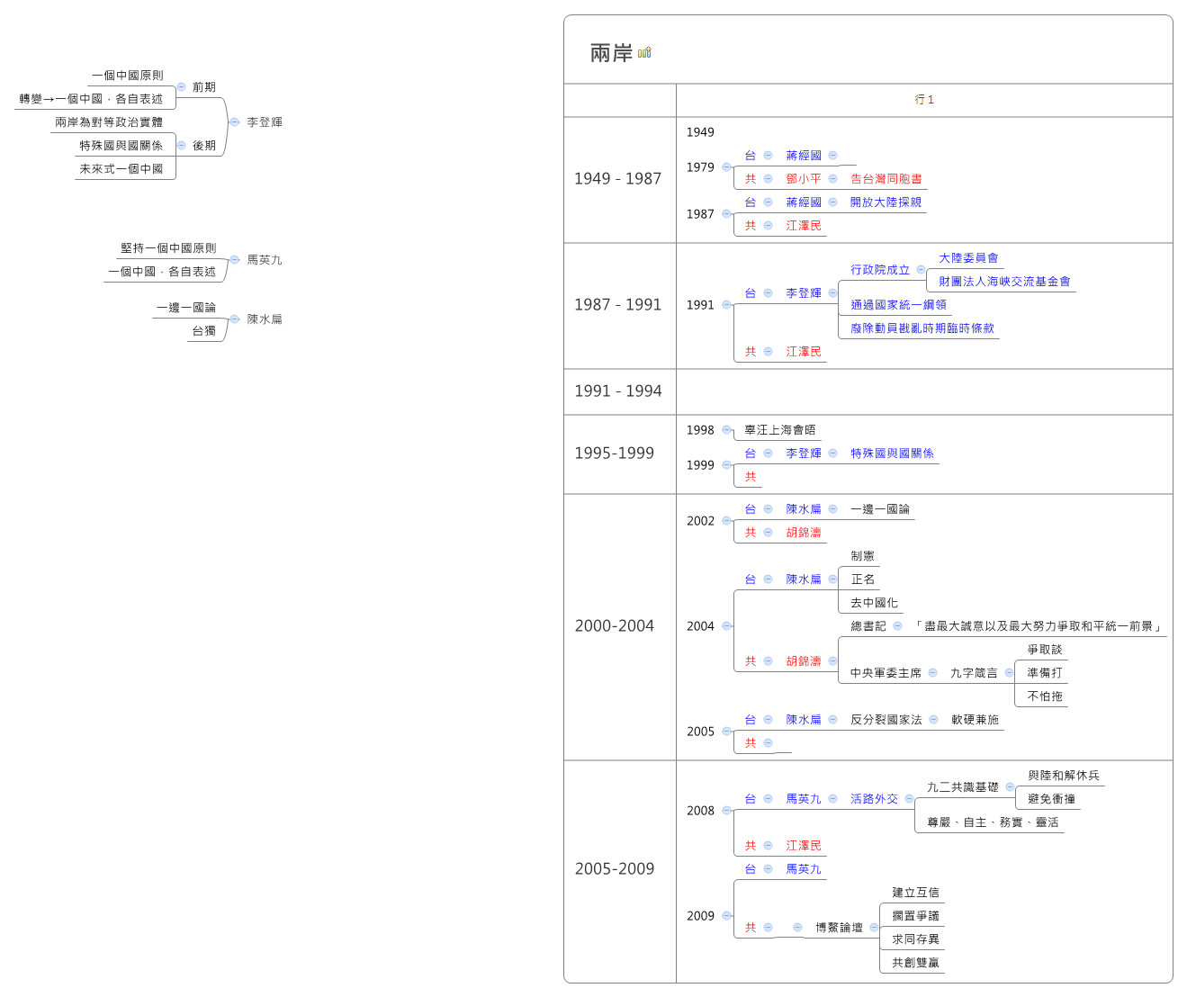Collapse the 胡錦濤 branch under 2004

tap(831, 660)
